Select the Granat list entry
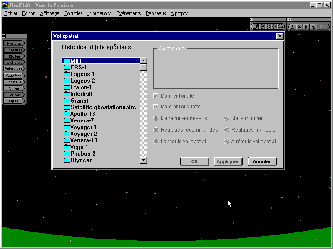The image size is (333, 249). click(x=101, y=100)
